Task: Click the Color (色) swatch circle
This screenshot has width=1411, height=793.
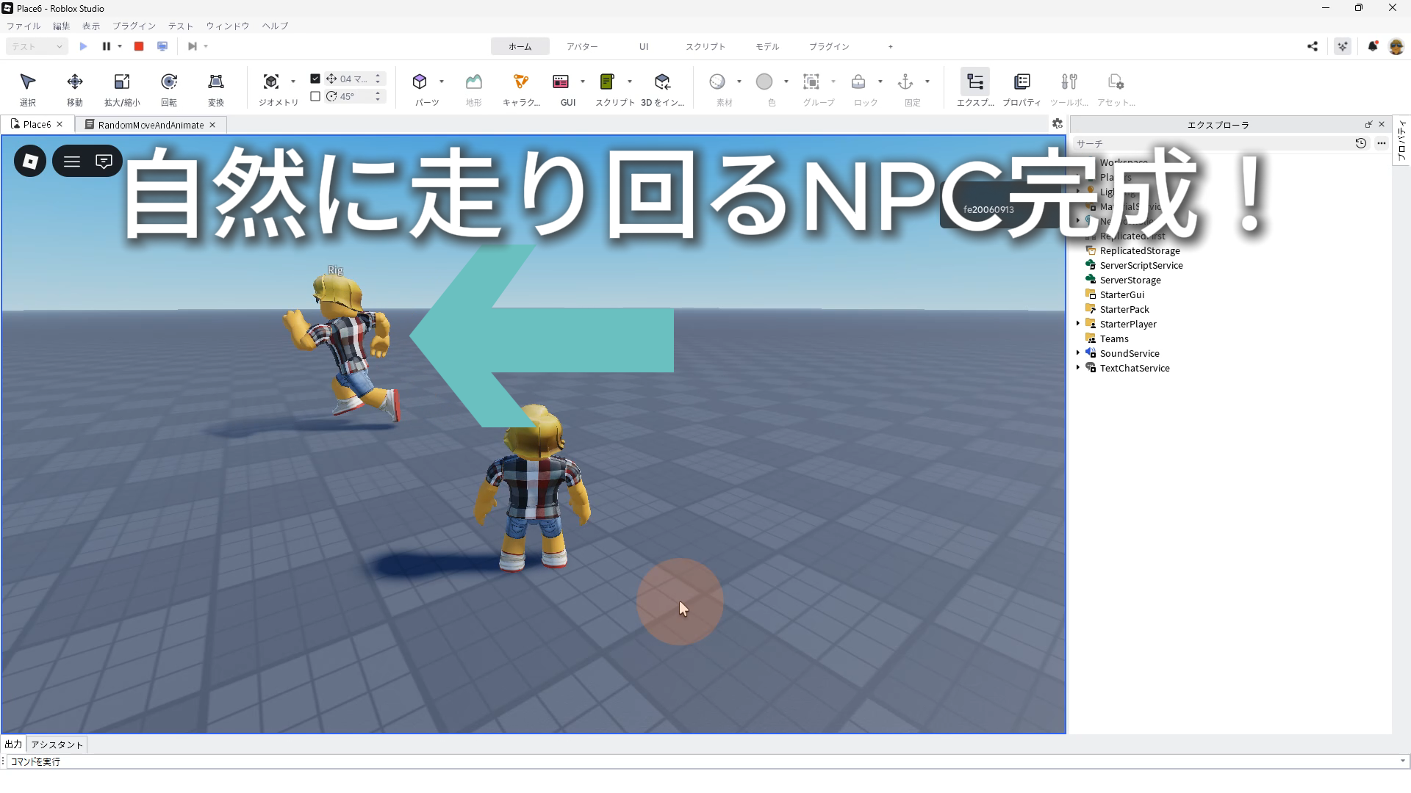Action: (764, 82)
